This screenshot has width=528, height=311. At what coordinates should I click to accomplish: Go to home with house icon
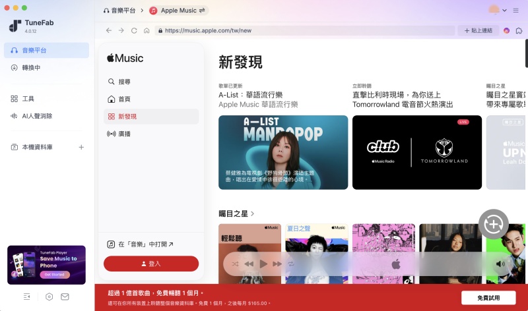pyautogui.click(x=147, y=30)
